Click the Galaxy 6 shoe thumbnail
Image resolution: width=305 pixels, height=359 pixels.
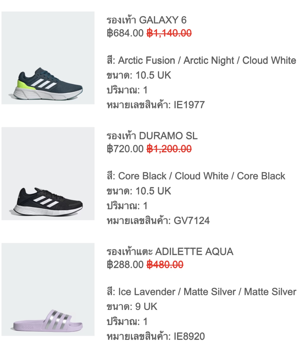[48, 58]
